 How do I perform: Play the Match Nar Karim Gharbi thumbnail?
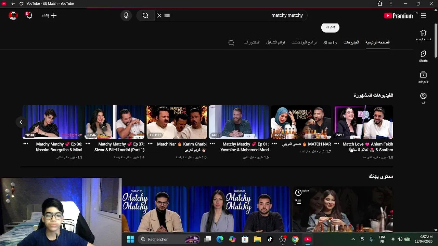point(177,122)
